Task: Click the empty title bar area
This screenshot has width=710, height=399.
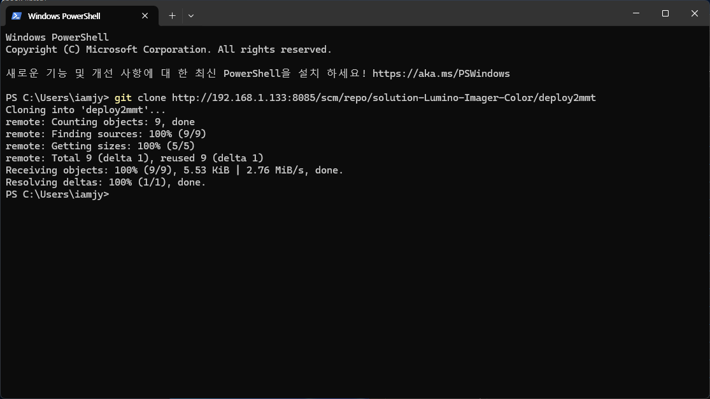Action: 408,13
